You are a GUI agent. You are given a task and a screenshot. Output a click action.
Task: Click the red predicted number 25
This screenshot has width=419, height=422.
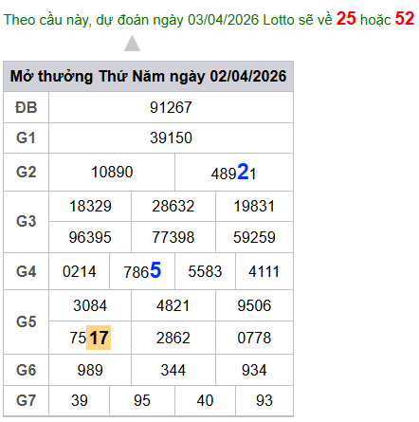click(x=346, y=19)
